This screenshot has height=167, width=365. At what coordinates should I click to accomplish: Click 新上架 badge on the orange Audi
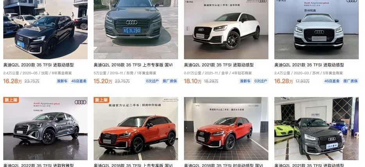coord(102,100)
